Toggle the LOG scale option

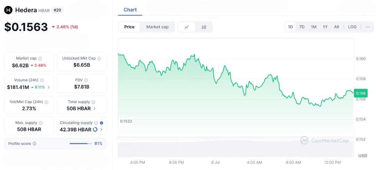pyautogui.click(x=352, y=27)
